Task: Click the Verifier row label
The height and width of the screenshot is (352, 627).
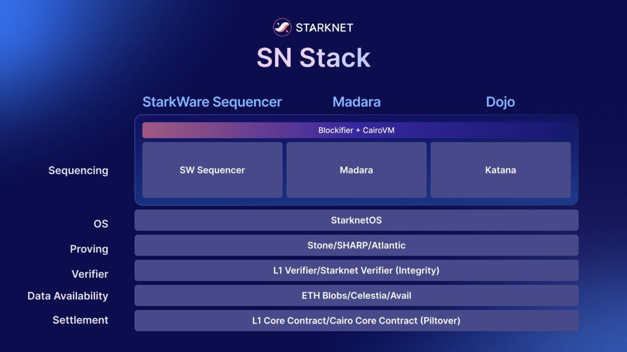Action: tap(90, 274)
